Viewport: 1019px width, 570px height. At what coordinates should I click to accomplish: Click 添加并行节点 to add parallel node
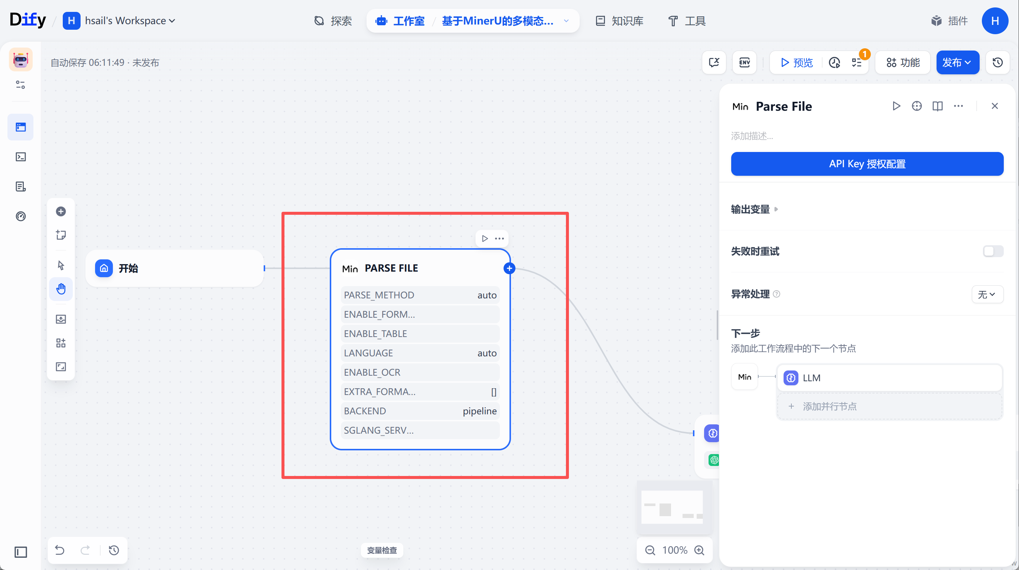click(x=890, y=406)
